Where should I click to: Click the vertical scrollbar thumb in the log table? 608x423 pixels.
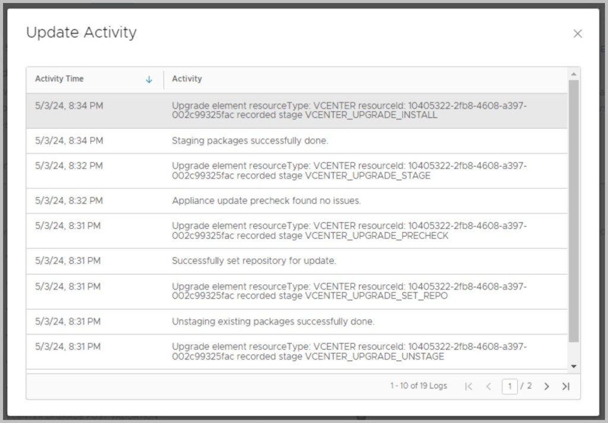tap(574, 211)
